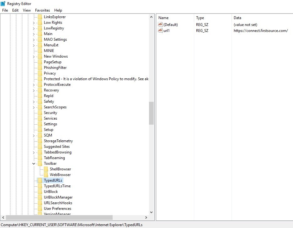The image size is (293, 228).
Task: Click the url1 string value icon
Action: [x=160, y=31]
